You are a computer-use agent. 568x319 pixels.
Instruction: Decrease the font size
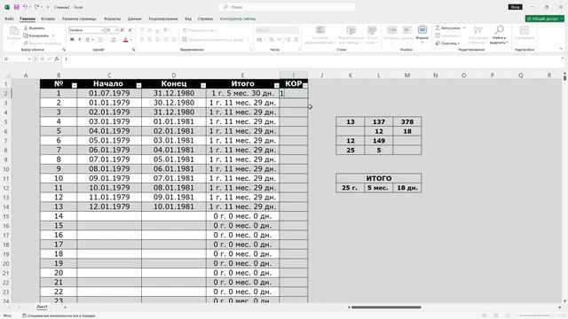130,30
